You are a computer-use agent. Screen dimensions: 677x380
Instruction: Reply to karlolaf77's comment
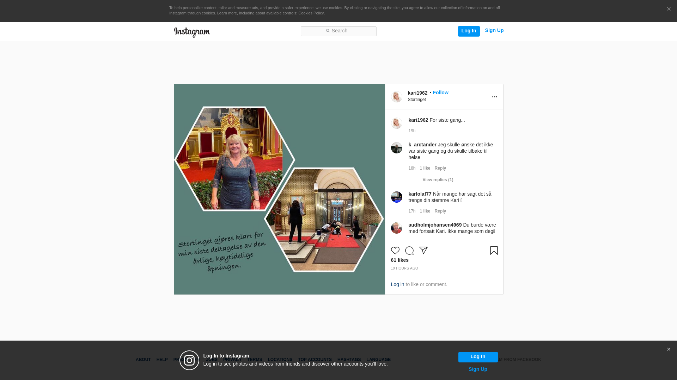point(440,211)
